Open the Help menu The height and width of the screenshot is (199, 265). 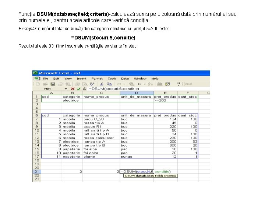click(155, 78)
